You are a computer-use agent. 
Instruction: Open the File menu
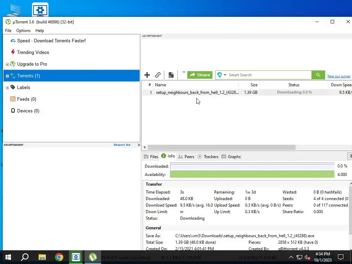tap(8, 31)
